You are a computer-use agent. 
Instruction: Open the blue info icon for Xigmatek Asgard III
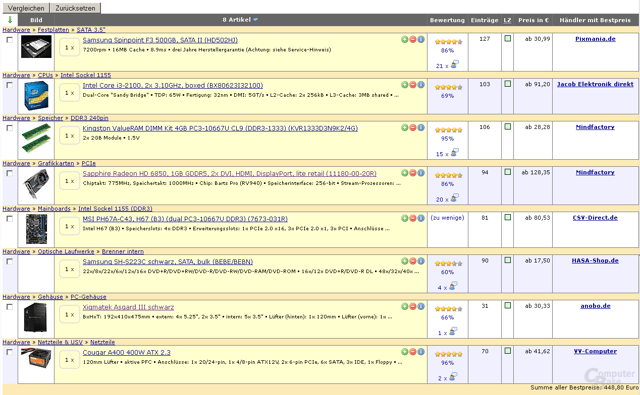(x=421, y=306)
